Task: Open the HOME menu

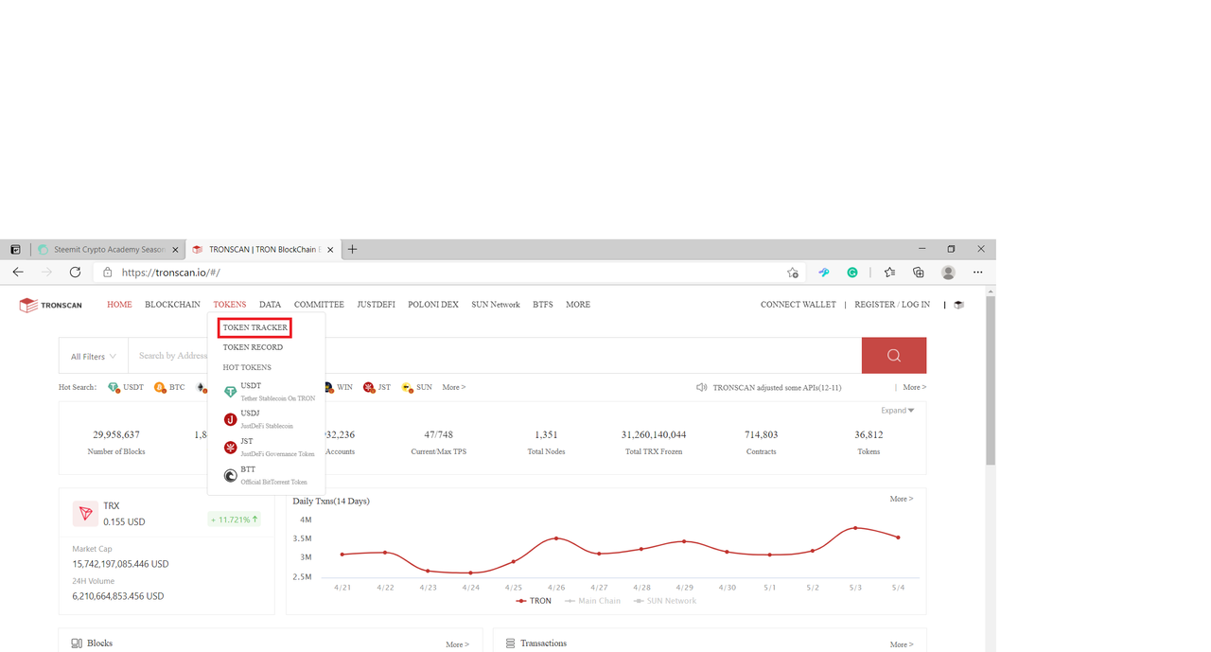Action: pos(119,305)
